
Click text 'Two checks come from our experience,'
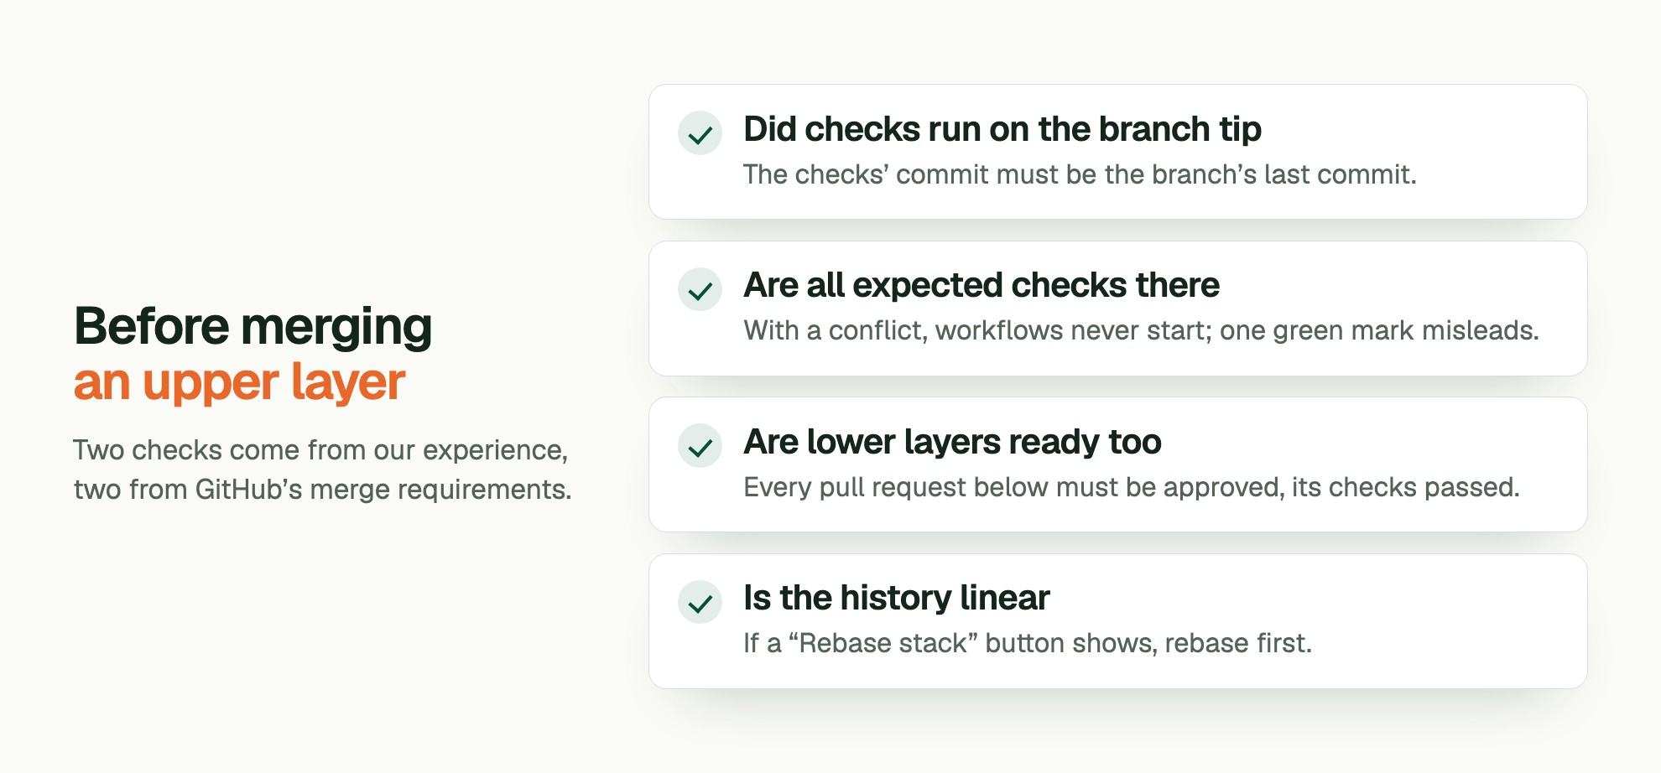pyautogui.click(x=320, y=450)
